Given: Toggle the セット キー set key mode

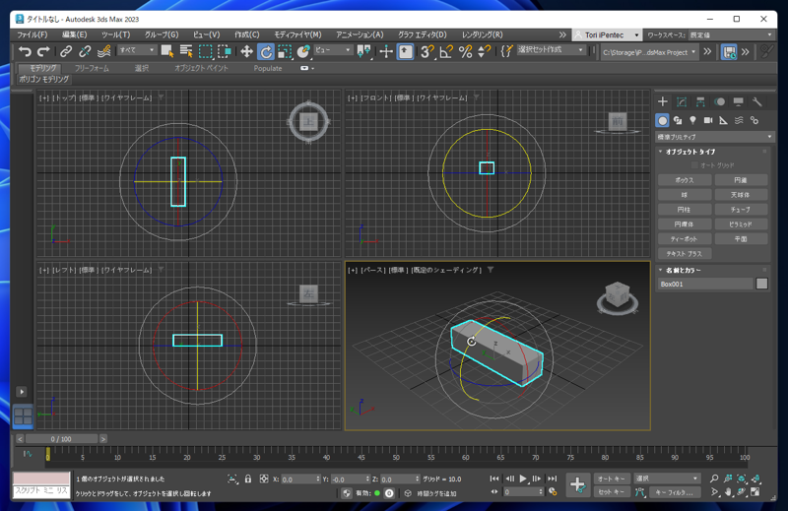Looking at the screenshot, I should click(611, 492).
